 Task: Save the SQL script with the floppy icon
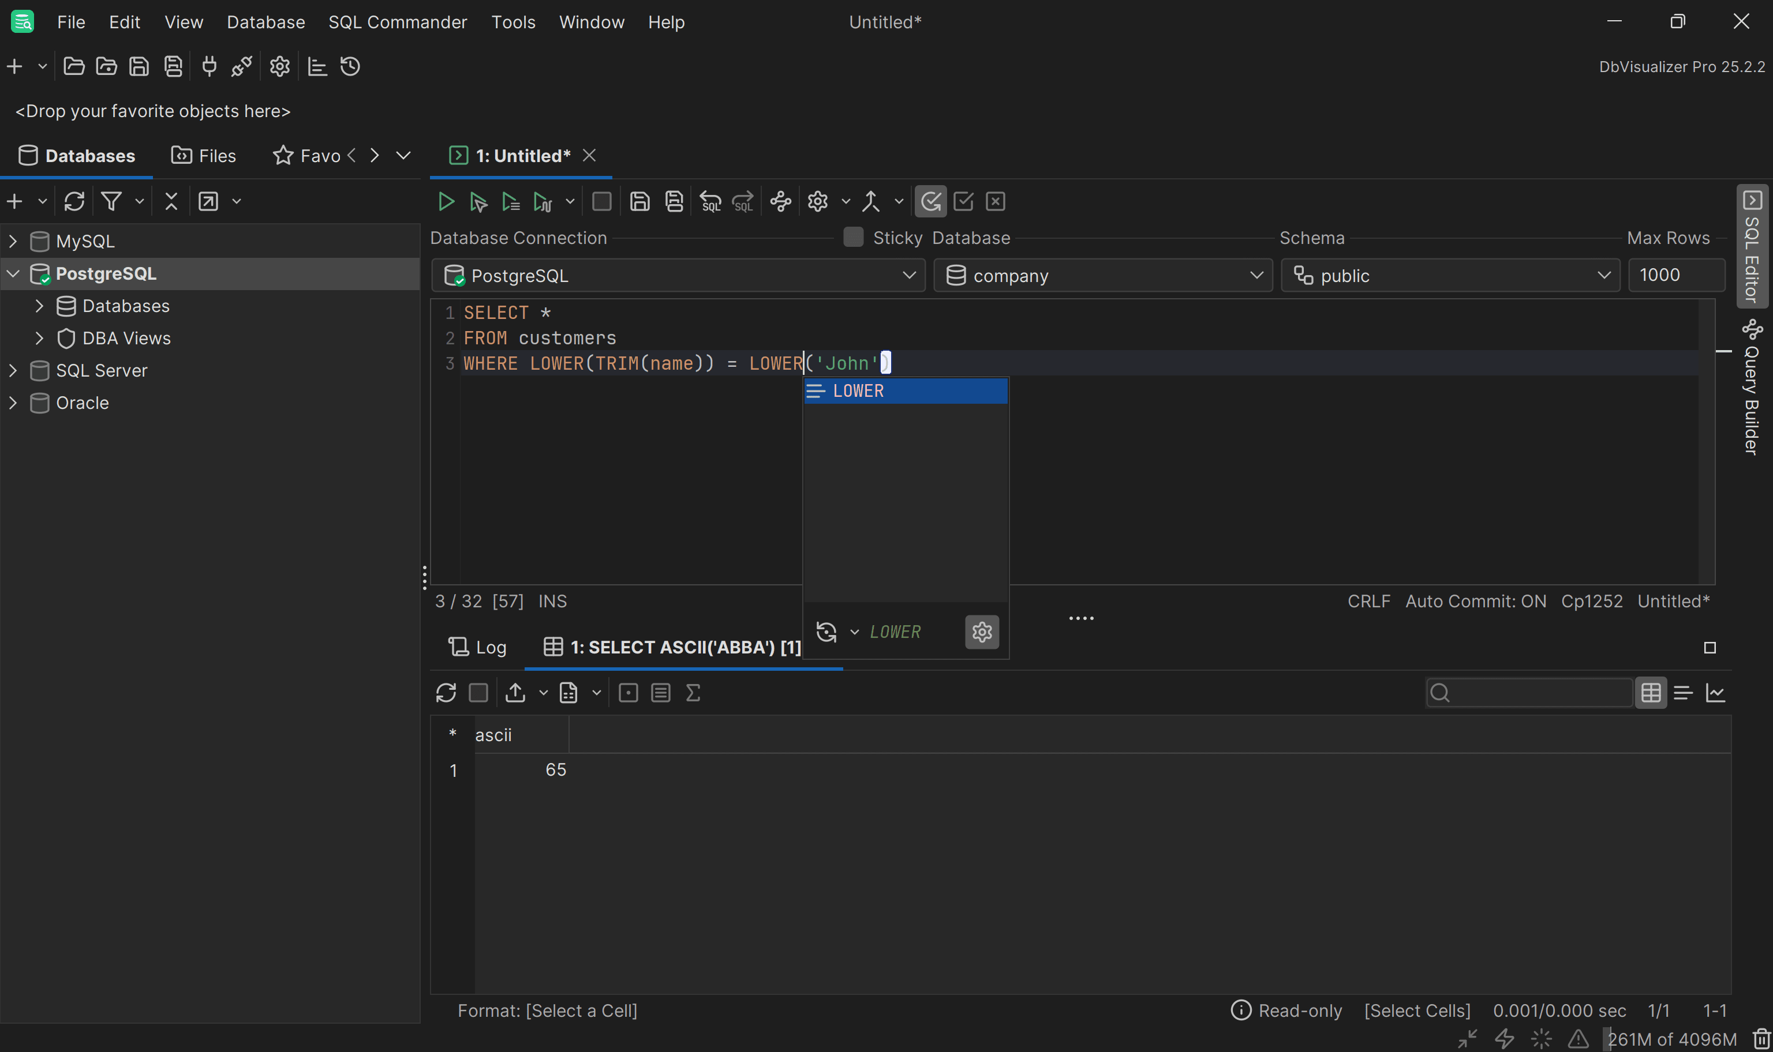(639, 201)
